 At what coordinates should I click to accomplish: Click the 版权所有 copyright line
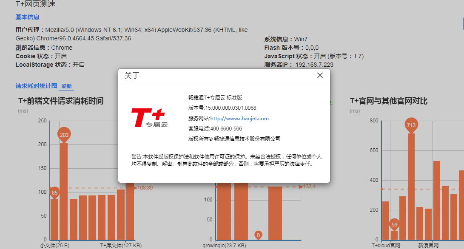[x=234, y=139]
